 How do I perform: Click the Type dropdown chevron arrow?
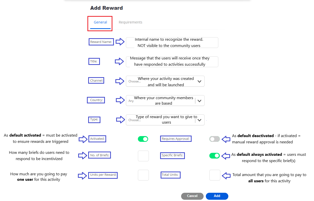199,120
